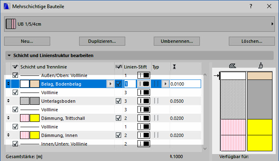Click pen swatch for Innen/Unten: Volllinie

point(144,143)
